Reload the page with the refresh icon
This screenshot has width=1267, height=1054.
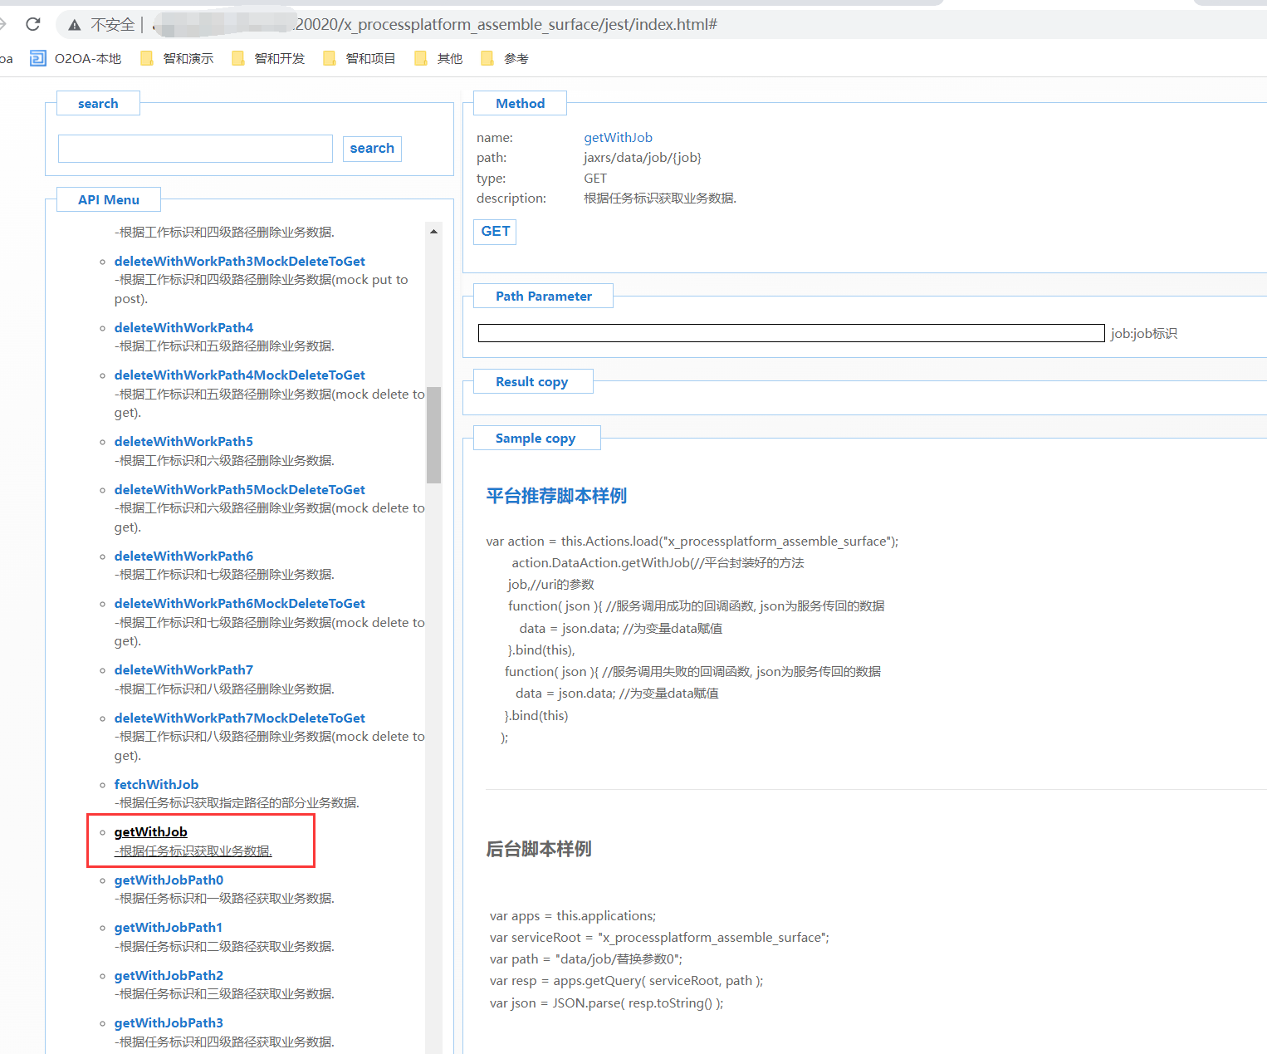[33, 24]
